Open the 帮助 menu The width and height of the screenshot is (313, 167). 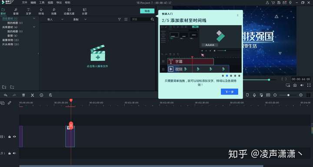(67, 3)
